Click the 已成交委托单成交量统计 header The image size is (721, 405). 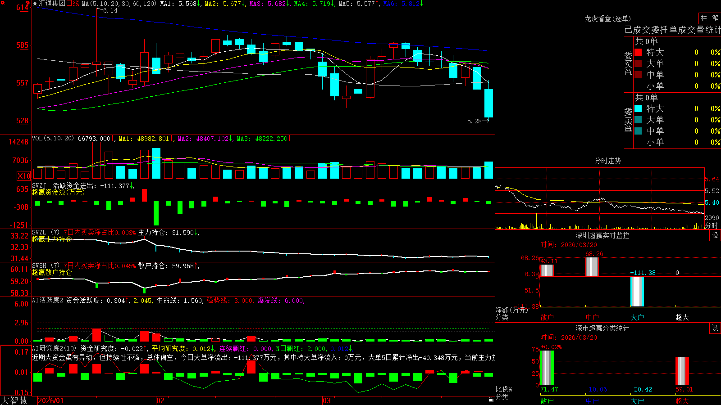point(672,30)
